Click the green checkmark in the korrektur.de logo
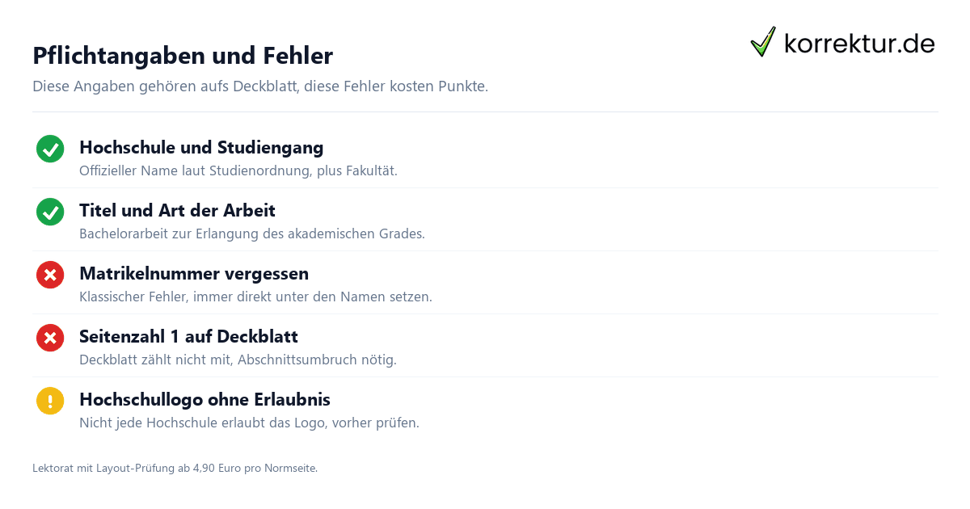The height and width of the screenshot is (509, 970). tap(763, 41)
